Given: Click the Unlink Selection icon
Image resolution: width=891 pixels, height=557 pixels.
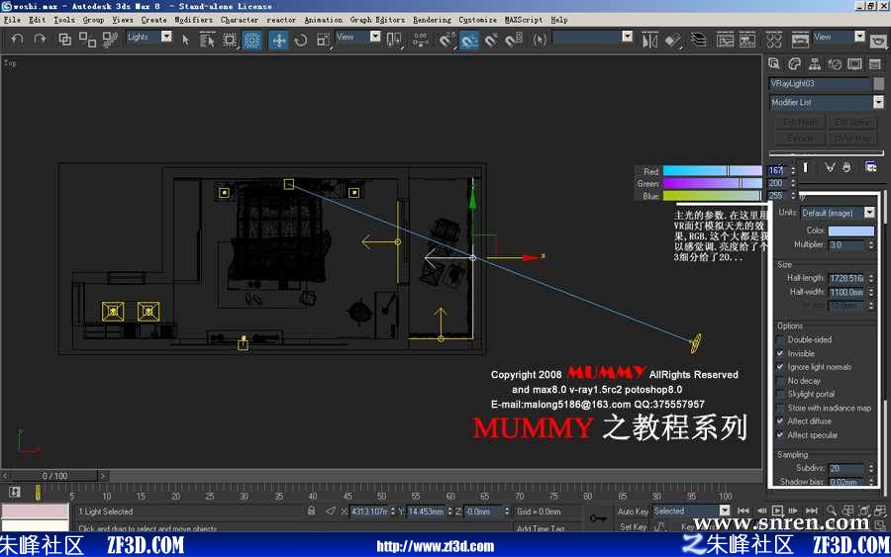Looking at the screenshot, I should [87, 40].
